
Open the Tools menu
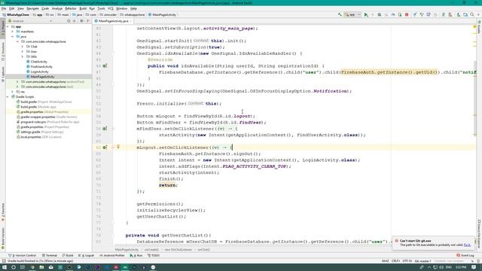[x=101, y=8]
